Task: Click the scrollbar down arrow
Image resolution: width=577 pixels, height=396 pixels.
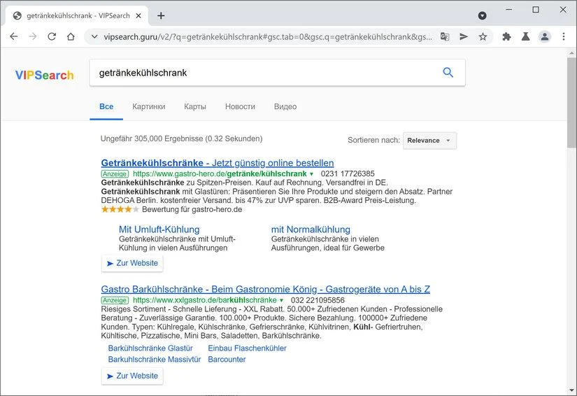Action: coord(571,390)
